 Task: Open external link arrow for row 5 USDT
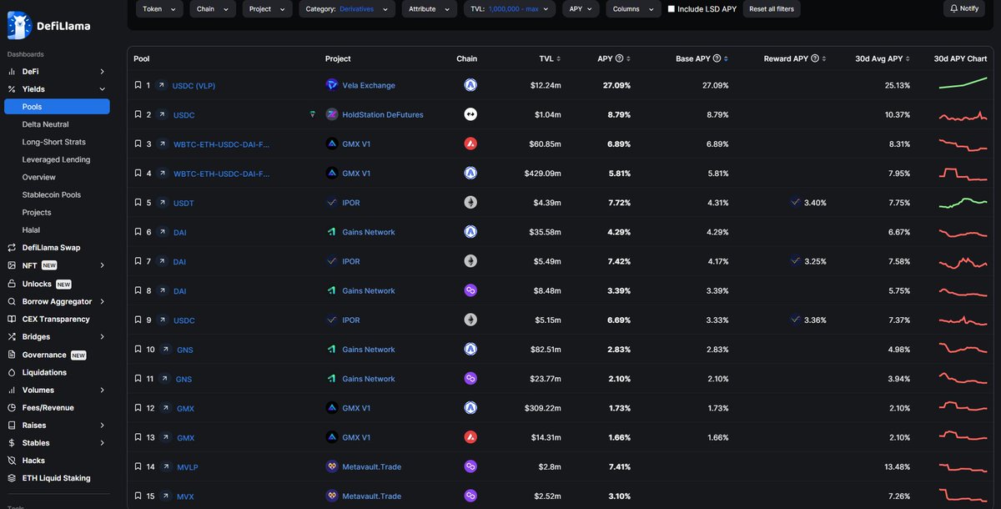coord(161,203)
